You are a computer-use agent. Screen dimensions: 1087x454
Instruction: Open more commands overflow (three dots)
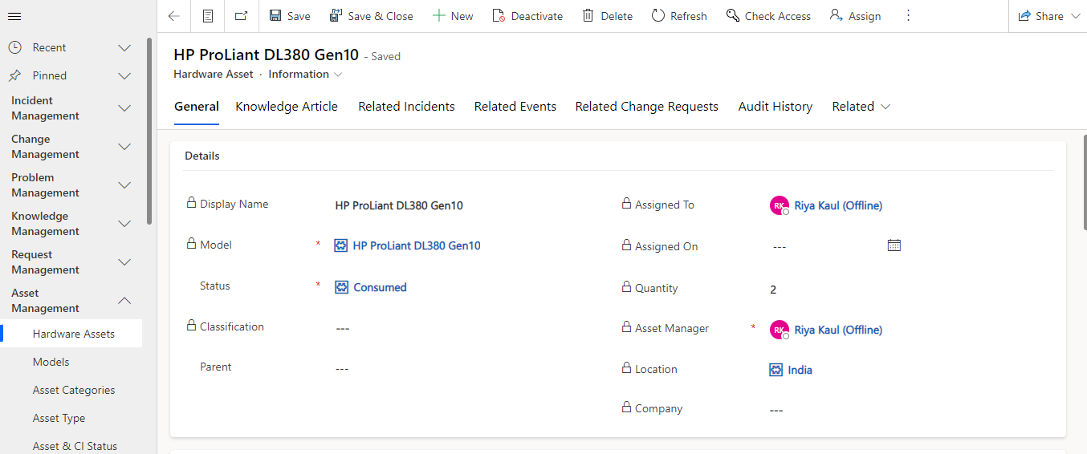point(908,16)
